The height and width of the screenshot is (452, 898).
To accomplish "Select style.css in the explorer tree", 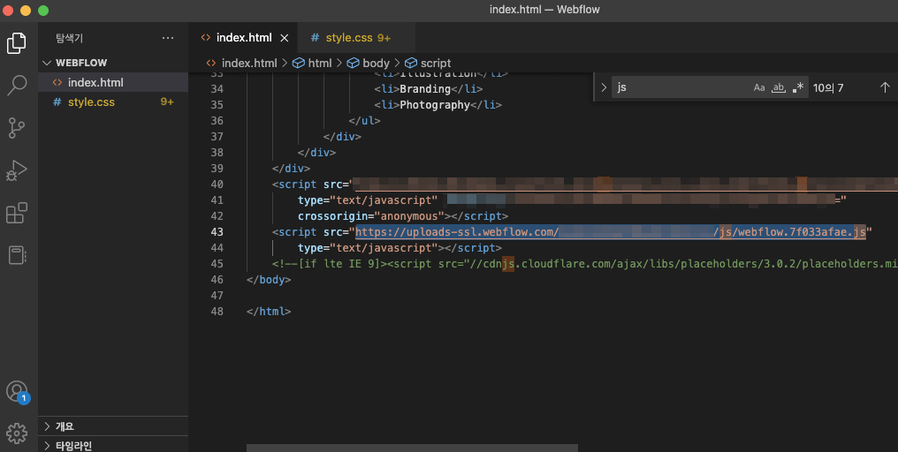I will pos(113,102).
